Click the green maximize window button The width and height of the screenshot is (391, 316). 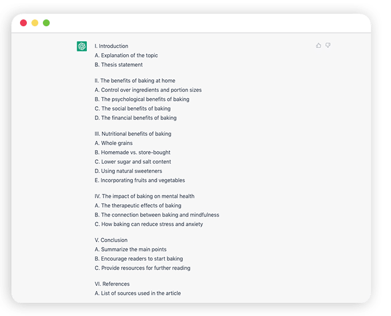pyautogui.click(x=46, y=23)
